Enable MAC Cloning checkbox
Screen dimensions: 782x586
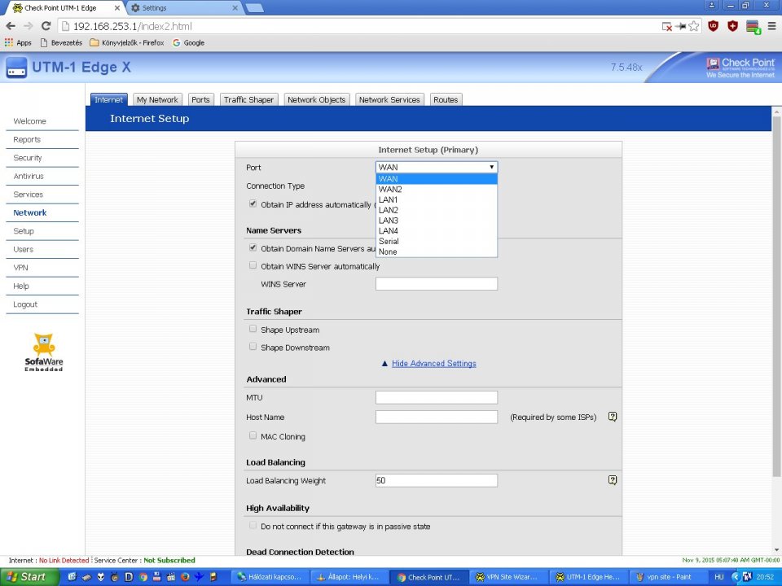point(253,435)
